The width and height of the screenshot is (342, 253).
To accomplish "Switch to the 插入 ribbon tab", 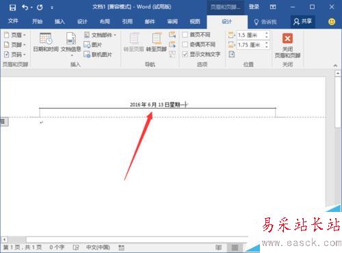I will point(60,22).
